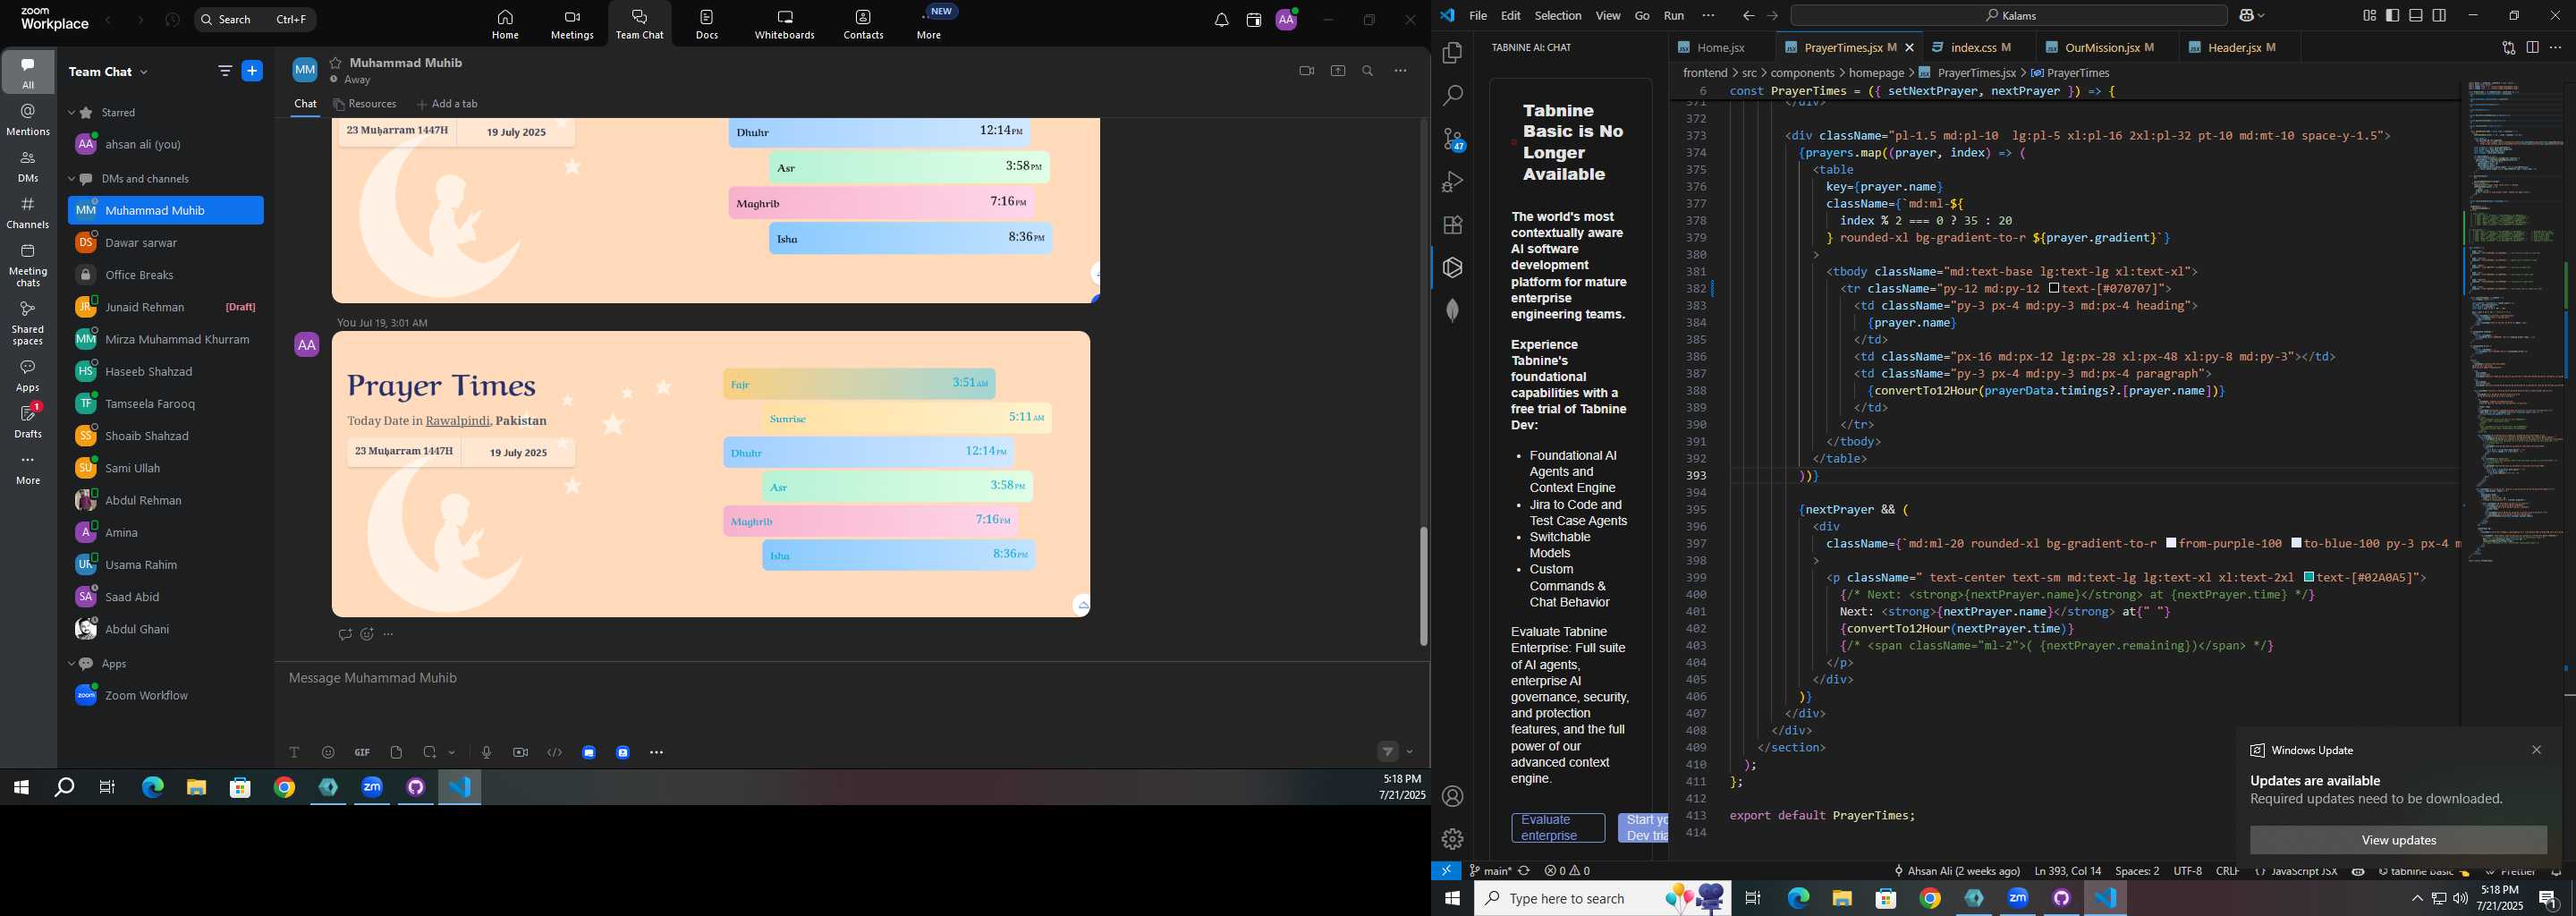Click the blue new chat plus button
Viewport: 2576px width, 916px height.
pos(252,71)
